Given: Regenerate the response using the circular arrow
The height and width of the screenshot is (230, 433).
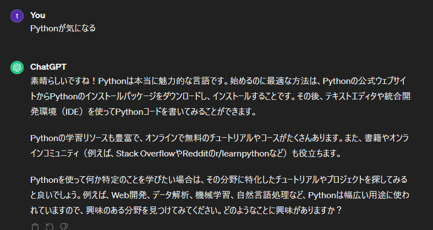Looking at the screenshot, I should click(49, 227).
